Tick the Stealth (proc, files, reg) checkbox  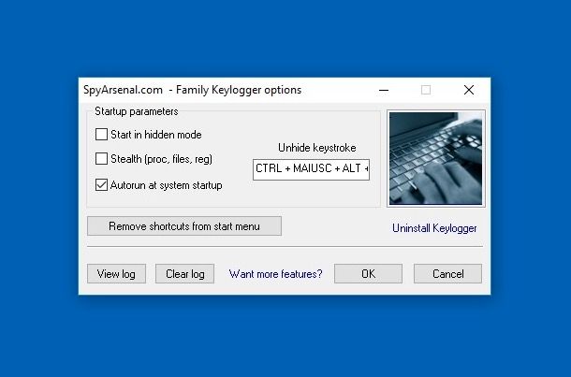(x=101, y=159)
